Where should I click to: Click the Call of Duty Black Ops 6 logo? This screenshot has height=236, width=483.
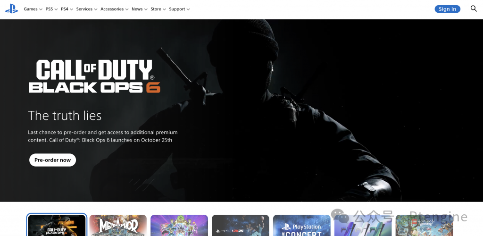94,76
